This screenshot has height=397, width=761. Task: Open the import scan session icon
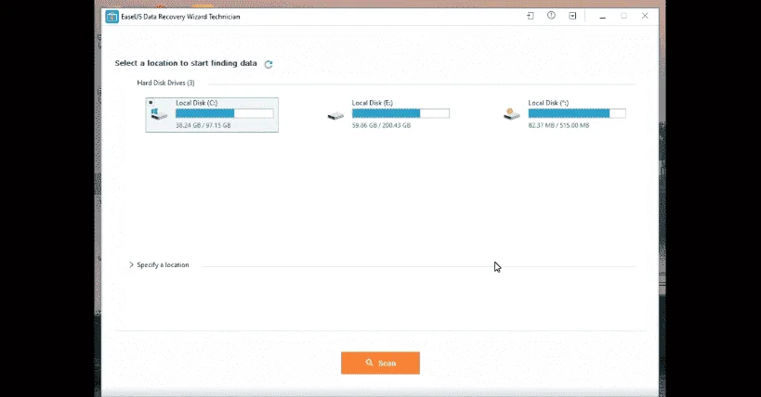tap(530, 16)
